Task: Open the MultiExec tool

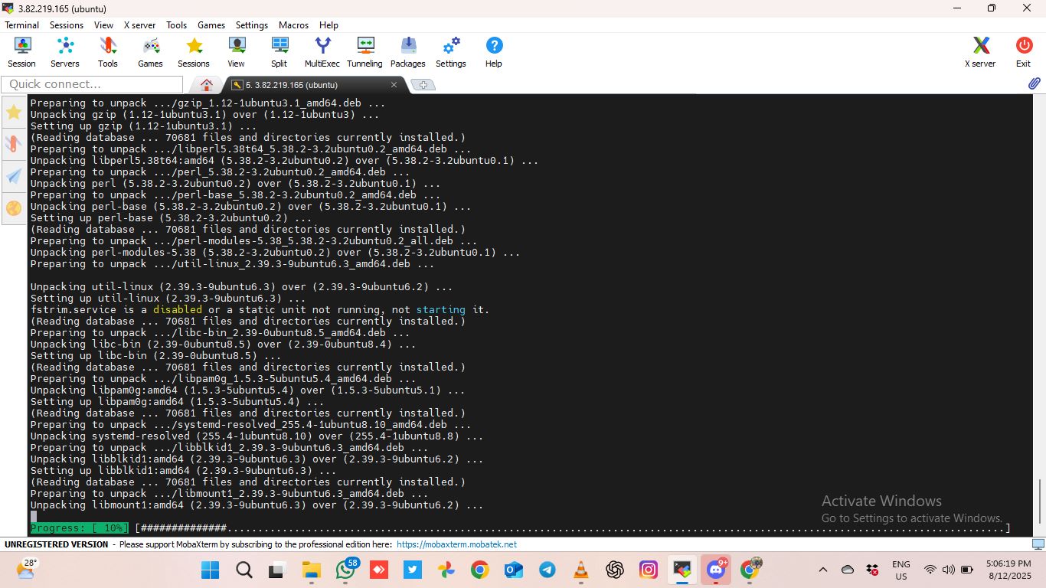Action: tap(322, 52)
